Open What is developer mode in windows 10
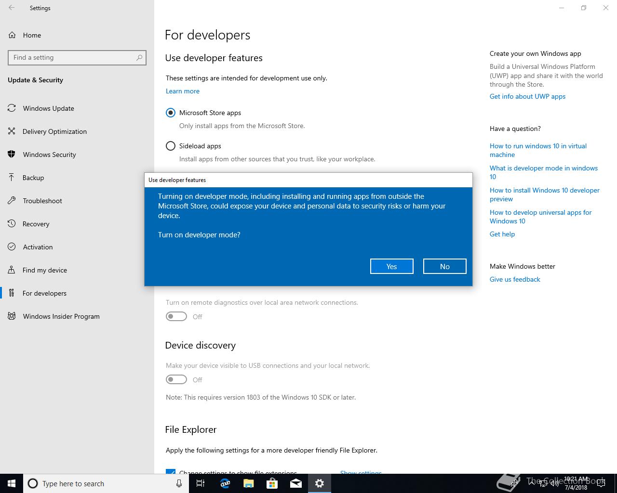617x493 pixels. pos(544,172)
